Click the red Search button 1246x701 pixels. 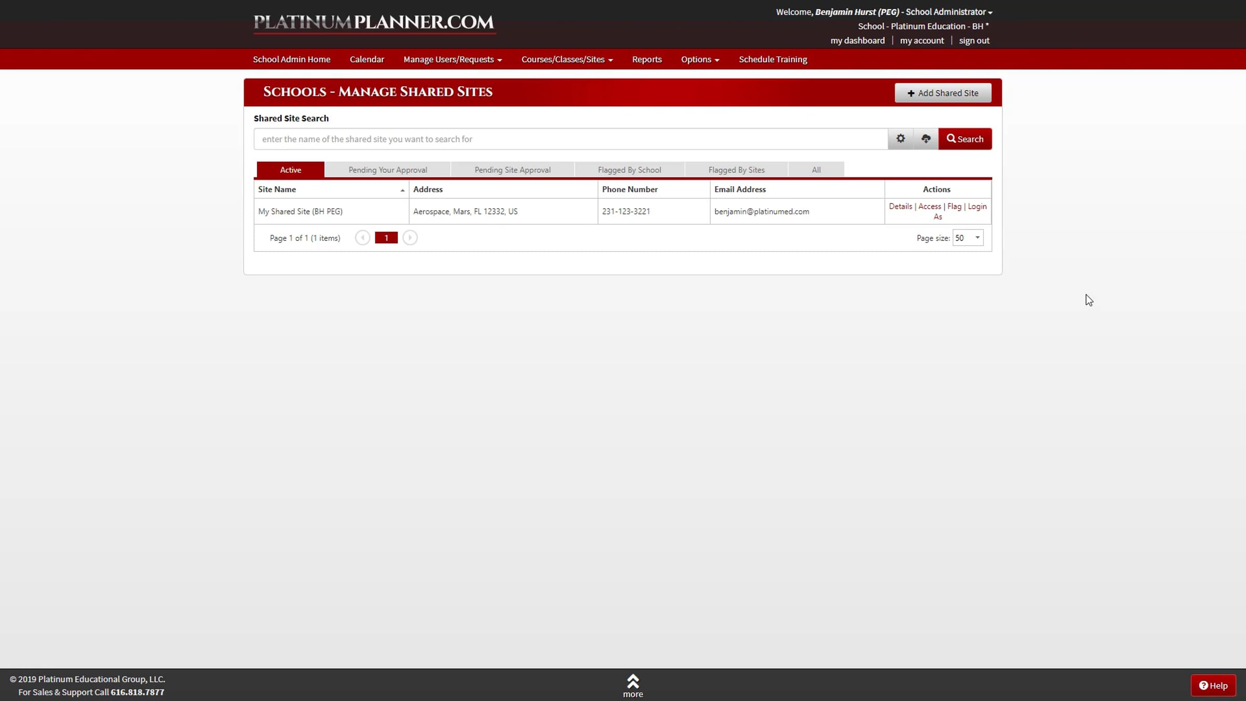coord(965,139)
